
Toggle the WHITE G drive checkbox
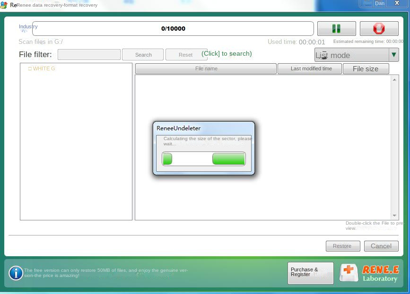pos(30,68)
